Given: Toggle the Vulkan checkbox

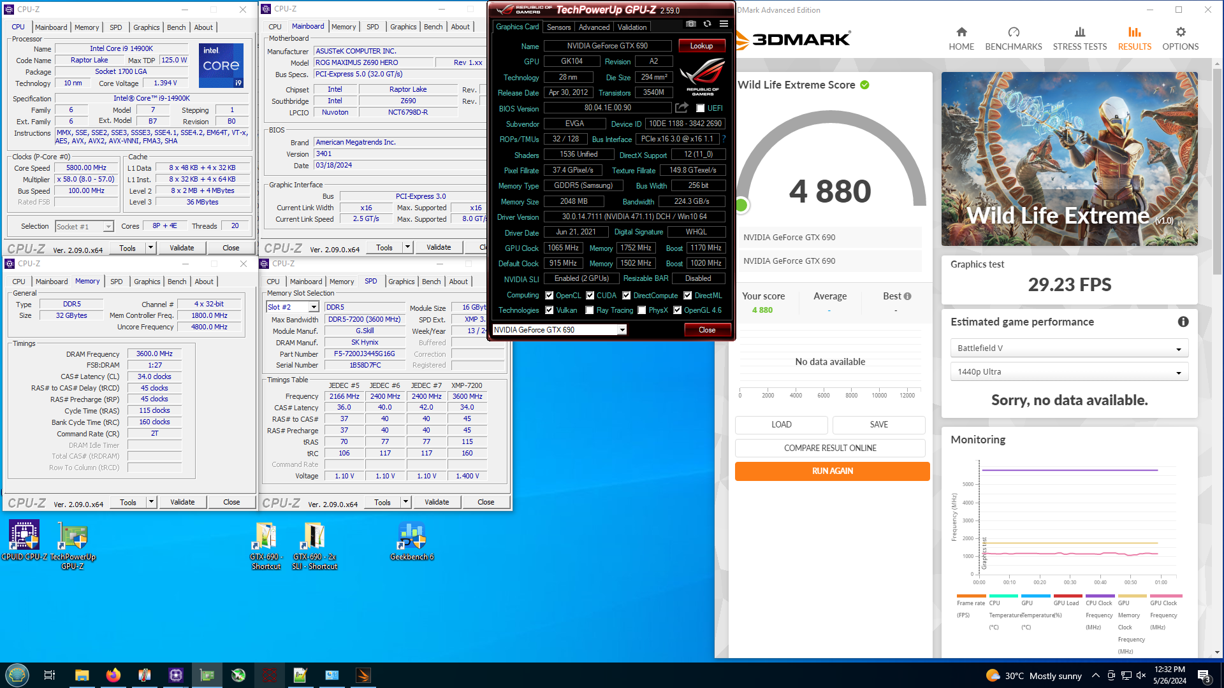Looking at the screenshot, I should click(549, 310).
